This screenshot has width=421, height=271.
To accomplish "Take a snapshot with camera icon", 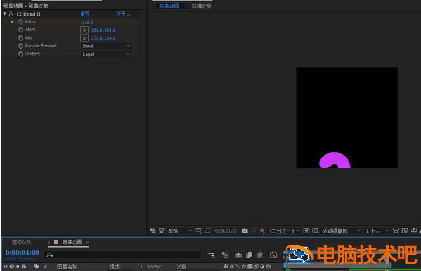I will tap(244, 230).
